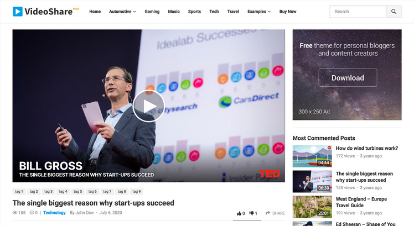The image size is (414, 226).
Task: Open the wind turbines video thumbnail
Action: pos(312,156)
